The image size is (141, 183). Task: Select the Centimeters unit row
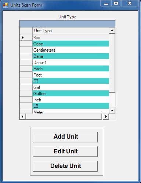[71, 50]
